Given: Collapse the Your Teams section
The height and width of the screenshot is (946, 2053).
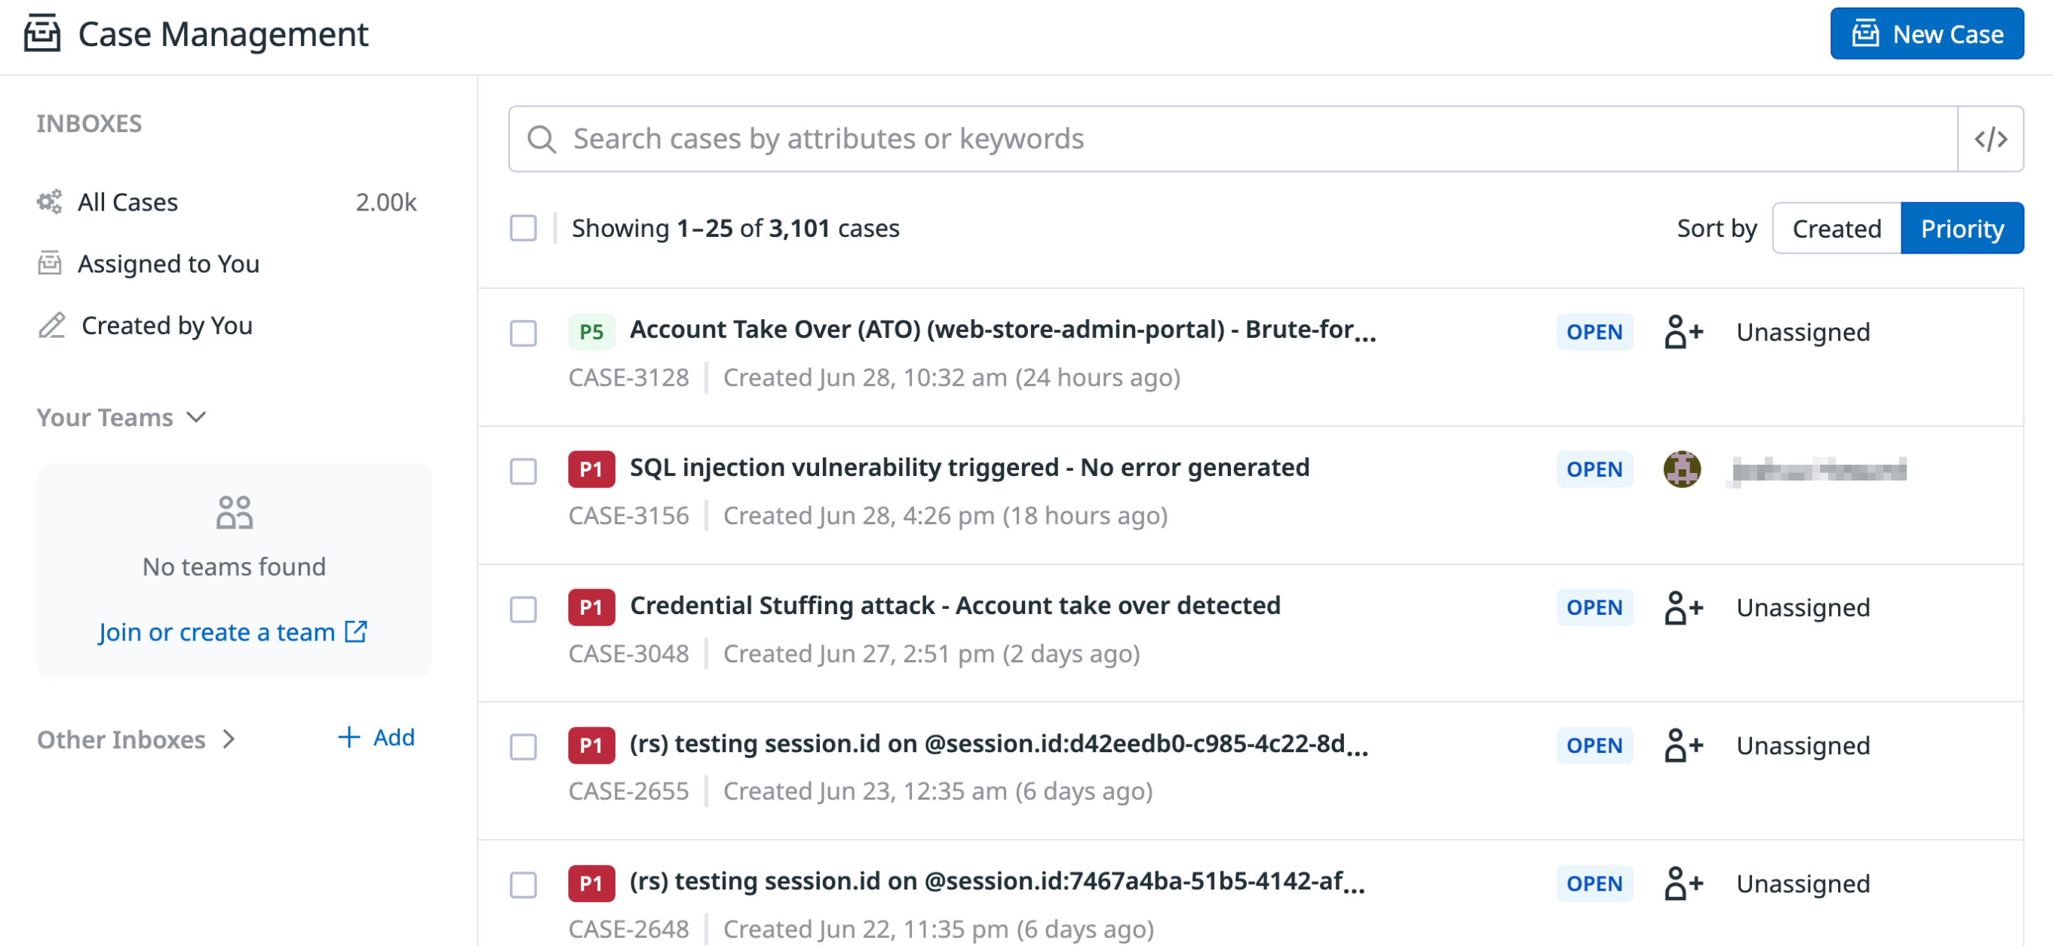Looking at the screenshot, I should pyautogui.click(x=196, y=417).
